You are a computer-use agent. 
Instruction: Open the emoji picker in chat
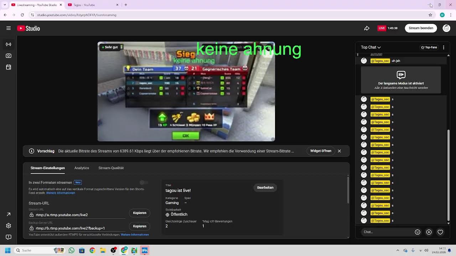(418, 232)
